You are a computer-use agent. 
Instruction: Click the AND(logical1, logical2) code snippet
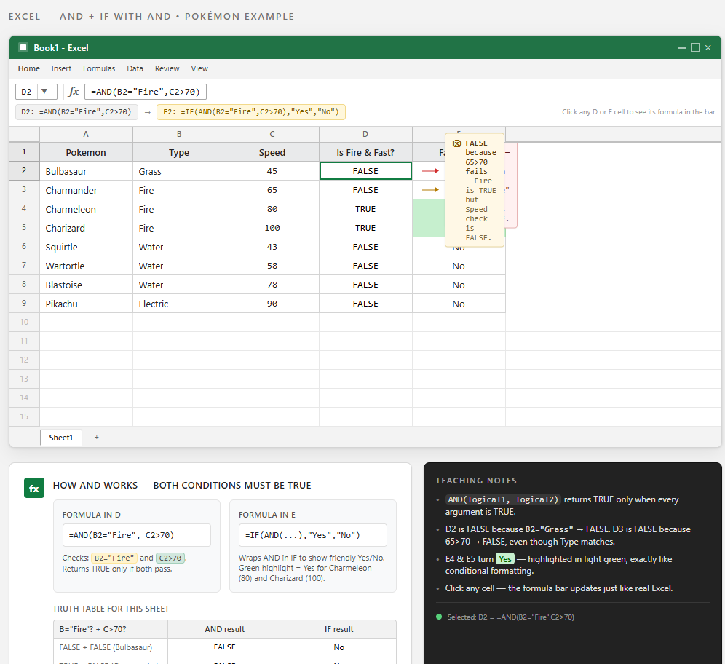[x=503, y=499]
